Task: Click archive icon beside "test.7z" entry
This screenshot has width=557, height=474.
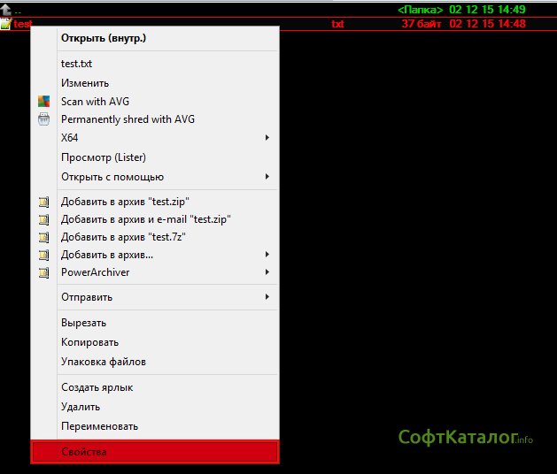Action: point(44,237)
